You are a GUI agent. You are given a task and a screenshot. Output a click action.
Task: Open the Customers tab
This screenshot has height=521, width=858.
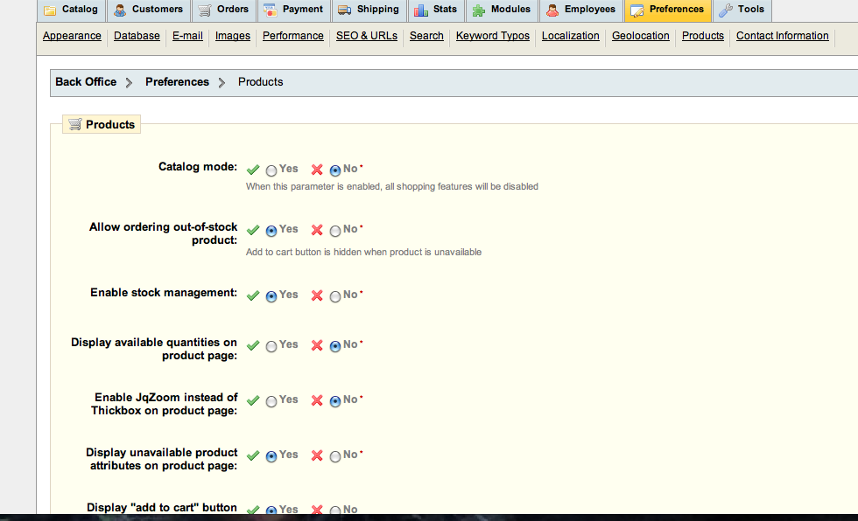click(149, 10)
